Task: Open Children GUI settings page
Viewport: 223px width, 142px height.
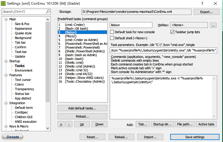Action: (x=24, y=117)
